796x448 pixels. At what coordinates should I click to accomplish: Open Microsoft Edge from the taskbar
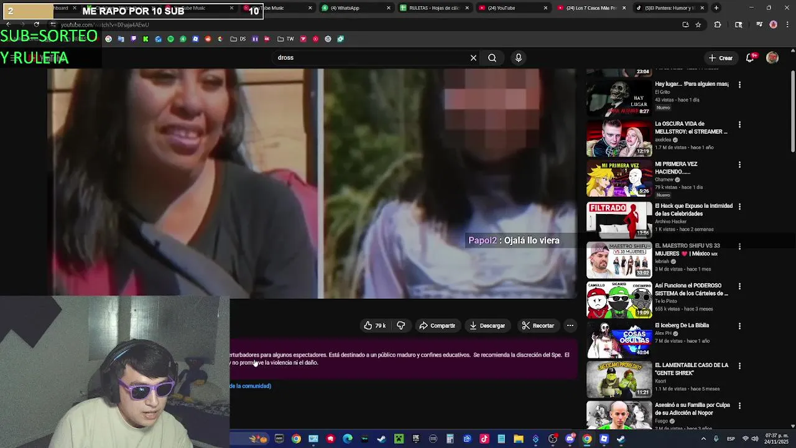348,439
